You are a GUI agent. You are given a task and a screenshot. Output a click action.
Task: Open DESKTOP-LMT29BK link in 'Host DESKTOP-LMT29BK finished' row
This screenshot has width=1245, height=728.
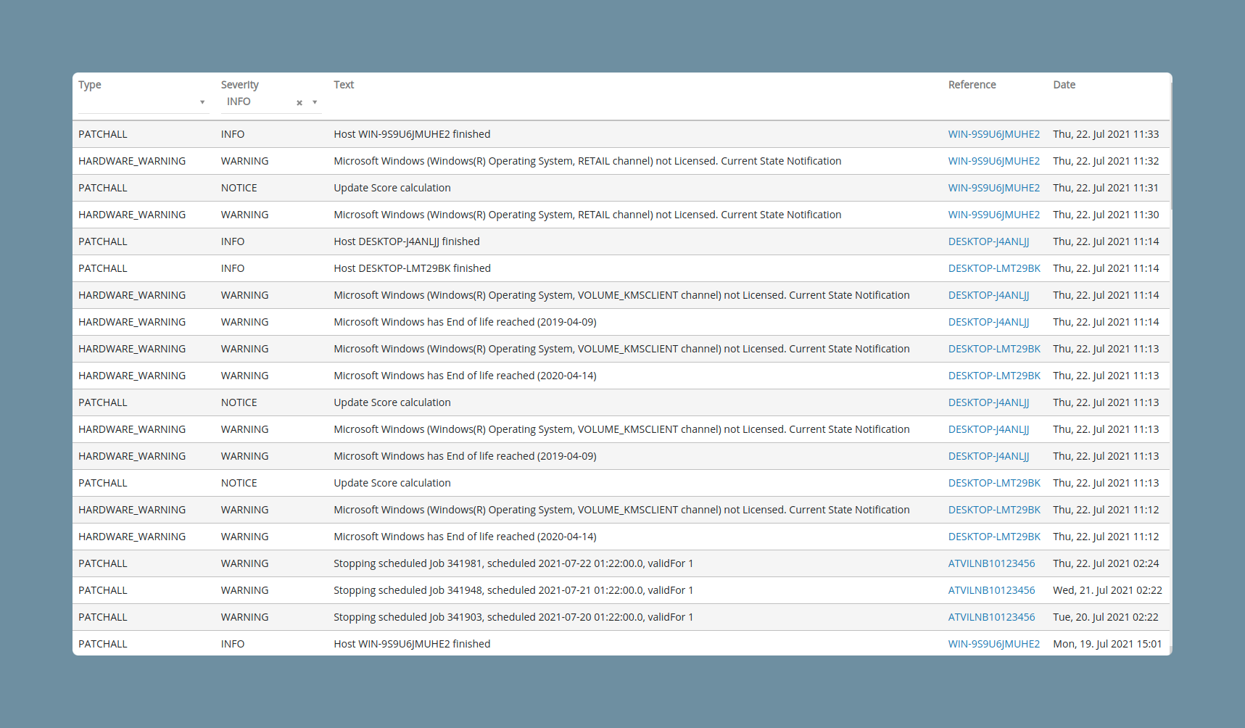coord(994,268)
